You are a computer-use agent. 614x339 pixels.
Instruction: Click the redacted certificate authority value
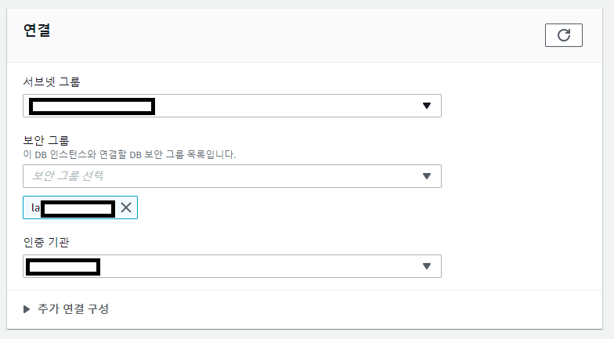click(63, 267)
